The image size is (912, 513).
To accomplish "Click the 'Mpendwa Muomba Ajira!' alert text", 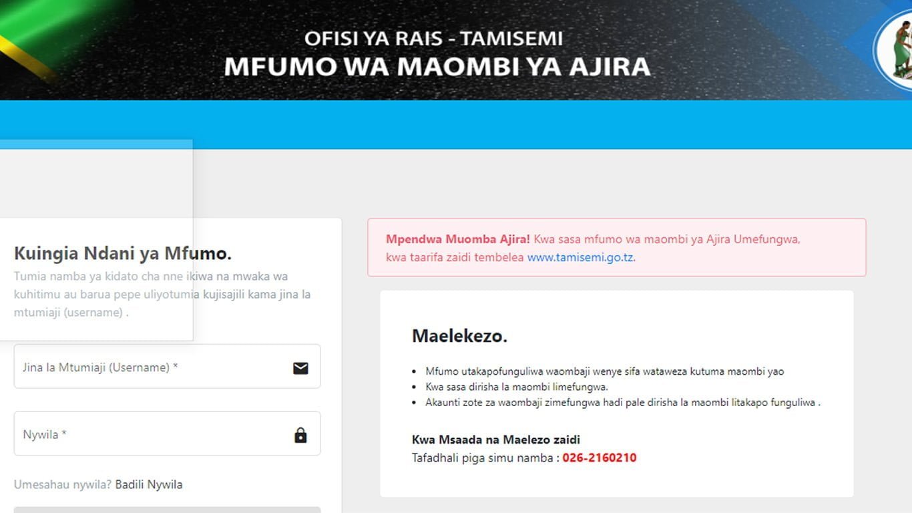I will tap(458, 239).
